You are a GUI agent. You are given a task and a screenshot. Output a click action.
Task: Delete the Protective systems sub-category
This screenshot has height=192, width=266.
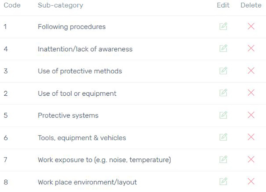251,115
